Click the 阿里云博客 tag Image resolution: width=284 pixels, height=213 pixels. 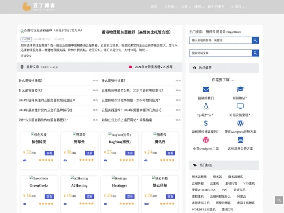pos(223,203)
